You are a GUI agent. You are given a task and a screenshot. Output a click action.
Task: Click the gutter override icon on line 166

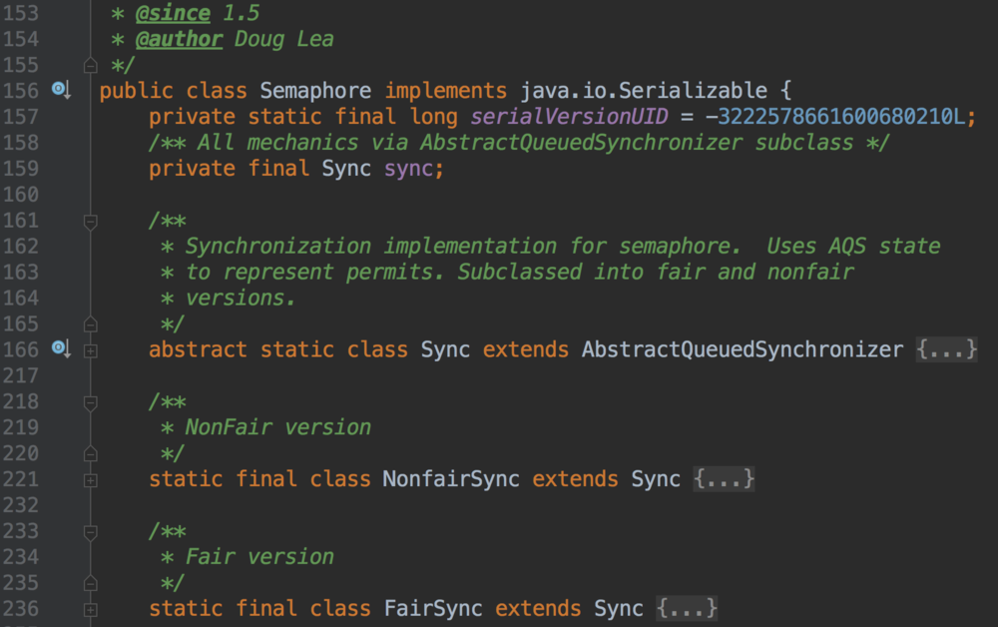click(x=61, y=348)
